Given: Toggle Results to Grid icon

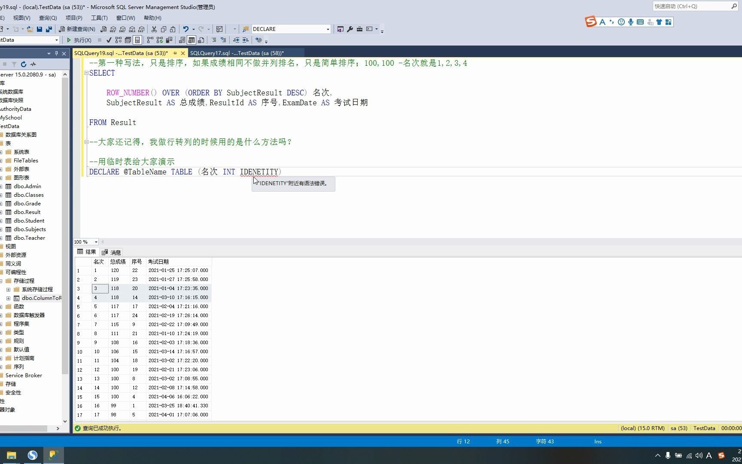Looking at the screenshot, I should click(x=192, y=40).
